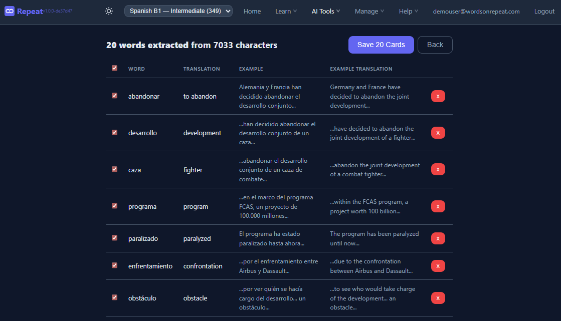Remove the obstáculo row with its x button
Viewport: 561px width, 321px height.
pyautogui.click(x=438, y=298)
